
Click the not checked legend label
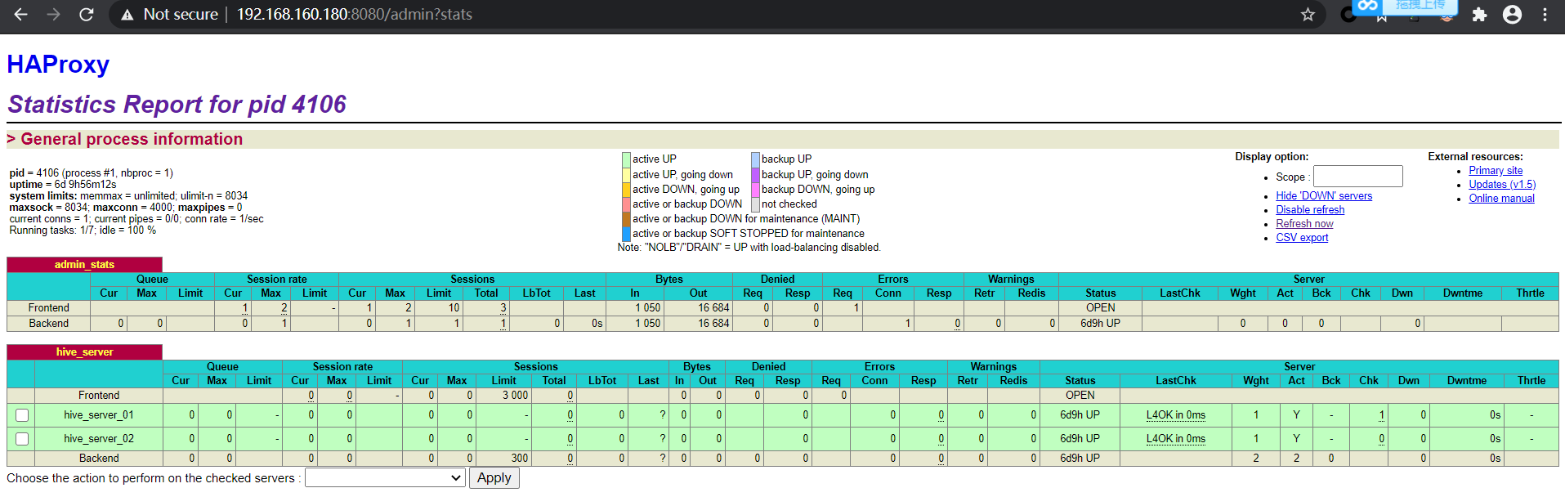tap(789, 204)
